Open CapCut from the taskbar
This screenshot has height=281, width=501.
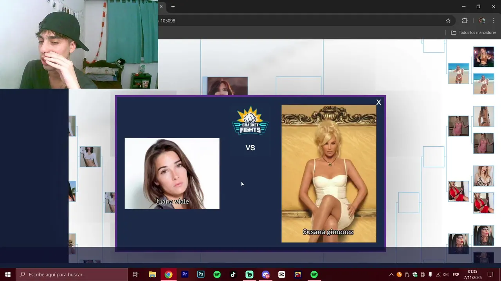point(282,274)
